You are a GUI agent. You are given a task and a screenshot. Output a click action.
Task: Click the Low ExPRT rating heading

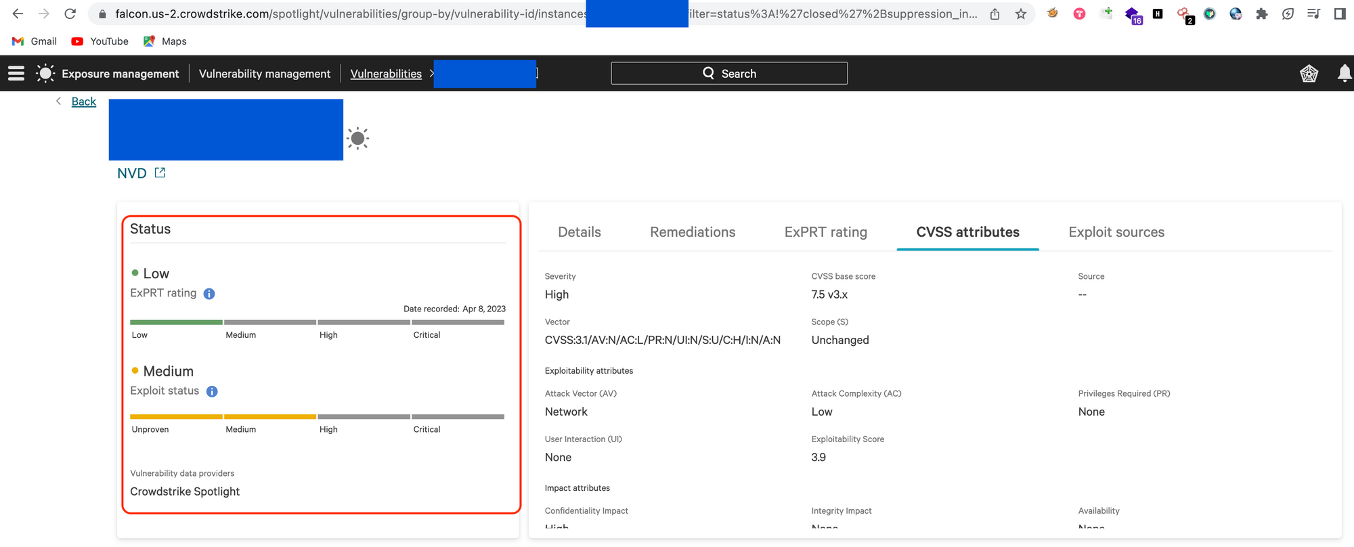(x=156, y=273)
